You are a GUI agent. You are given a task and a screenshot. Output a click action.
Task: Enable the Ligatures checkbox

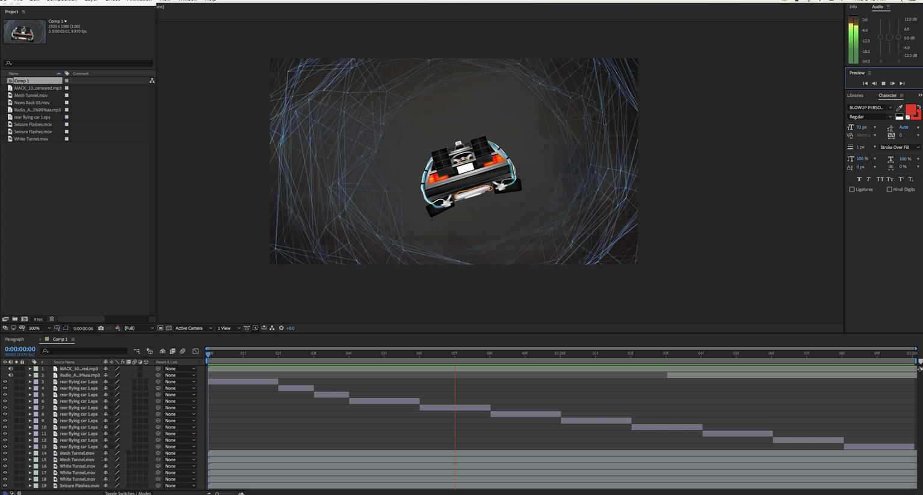tap(852, 189)
